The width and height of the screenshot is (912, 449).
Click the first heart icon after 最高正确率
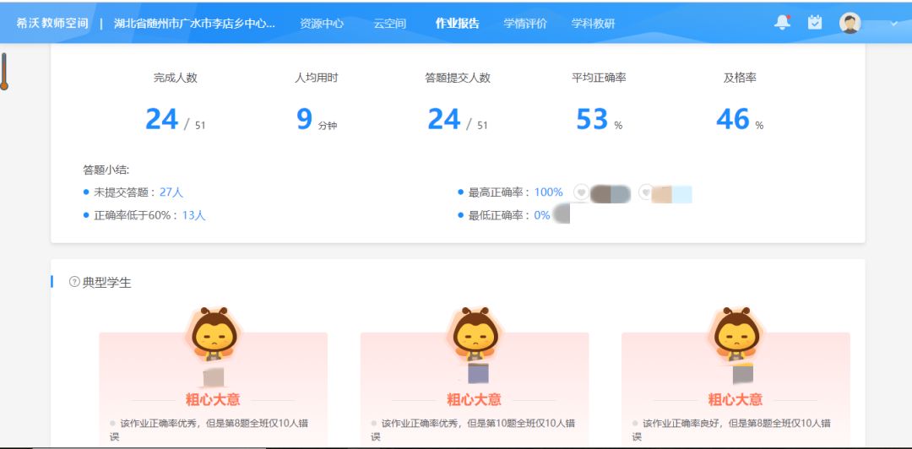[581, 192]
